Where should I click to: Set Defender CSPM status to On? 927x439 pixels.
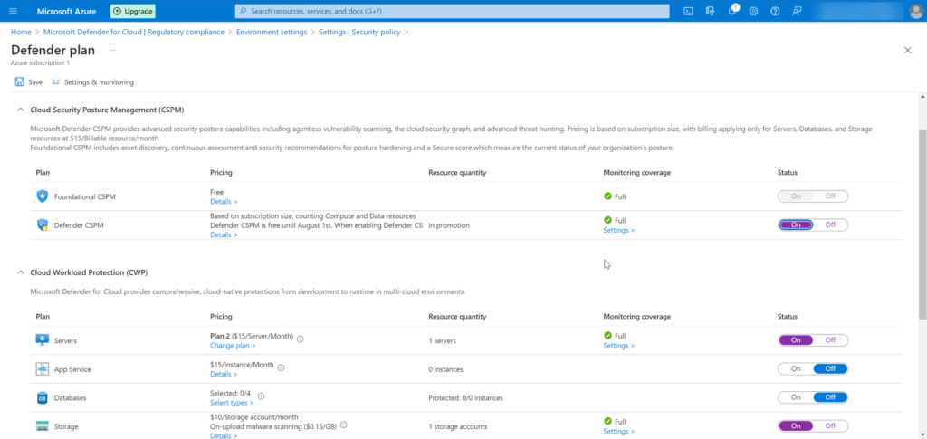point(796,224)
